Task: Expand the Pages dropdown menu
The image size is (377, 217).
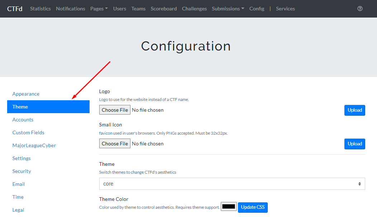Action: 99,9
